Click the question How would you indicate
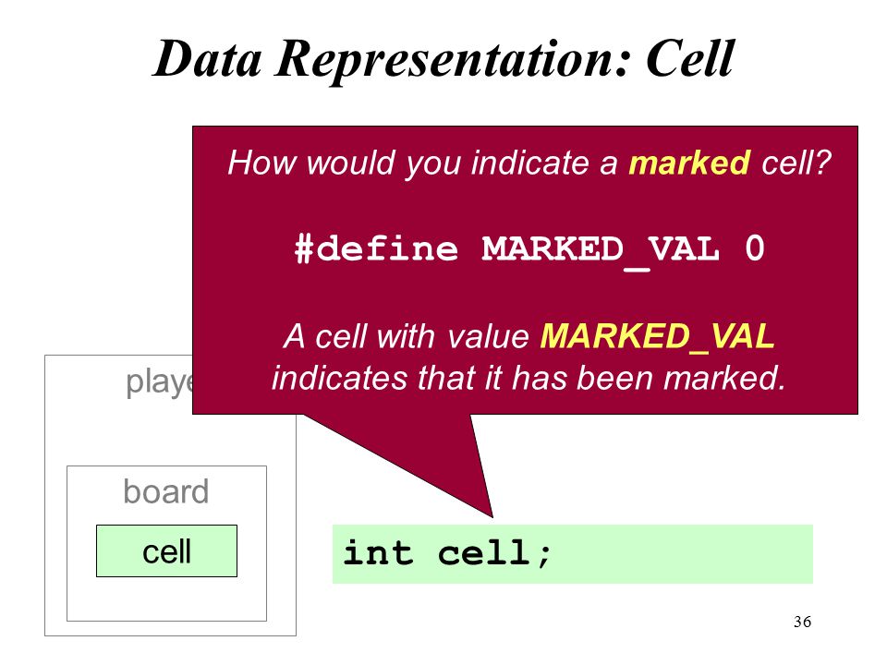Image resolution: width=887 pixels, height=665 pixels. point(529,163)
